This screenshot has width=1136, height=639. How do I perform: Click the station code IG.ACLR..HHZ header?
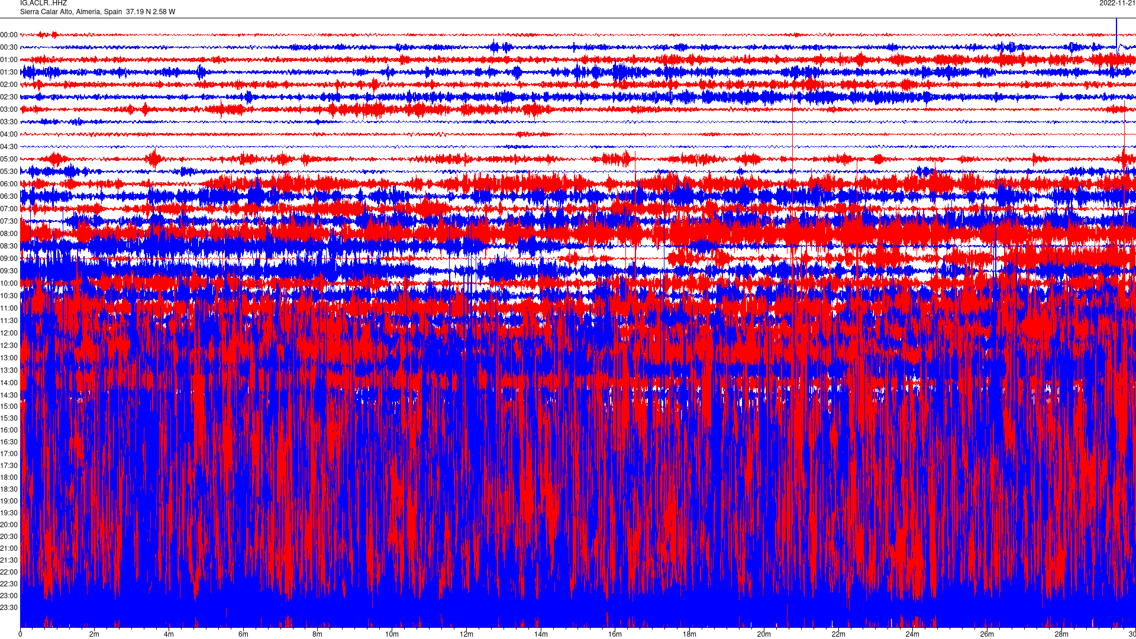coord(43,4)
